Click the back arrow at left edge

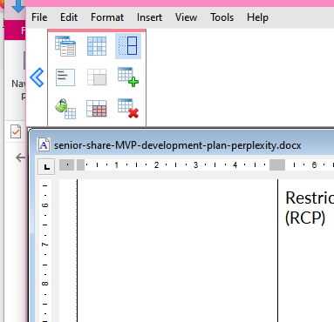coord(20,158)
